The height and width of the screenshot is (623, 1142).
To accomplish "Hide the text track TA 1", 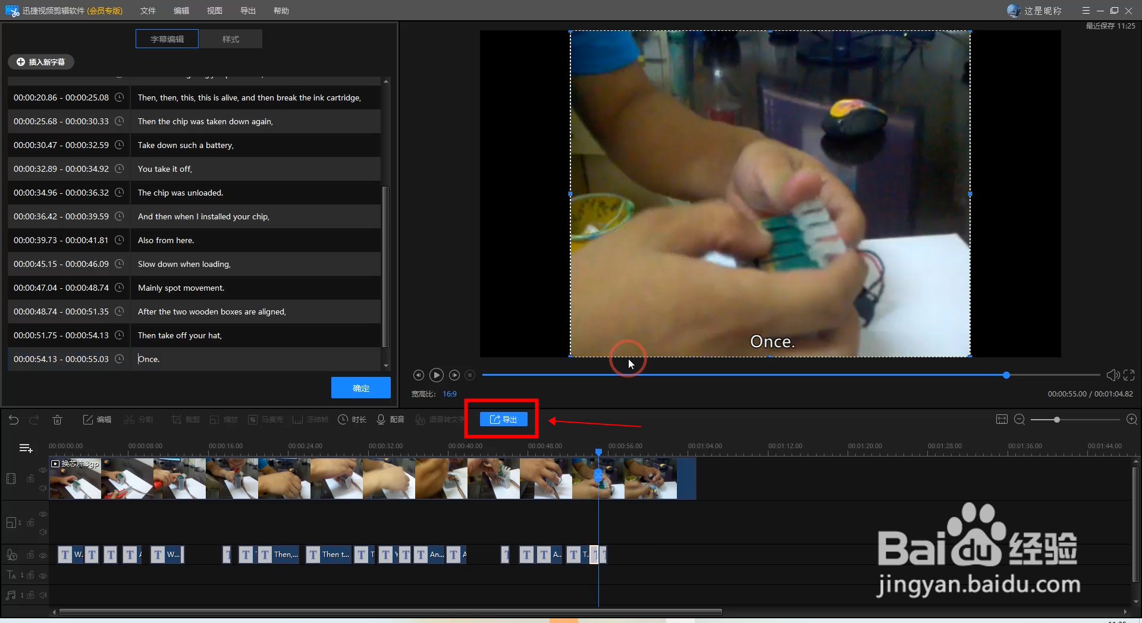I will coord(43,575).
